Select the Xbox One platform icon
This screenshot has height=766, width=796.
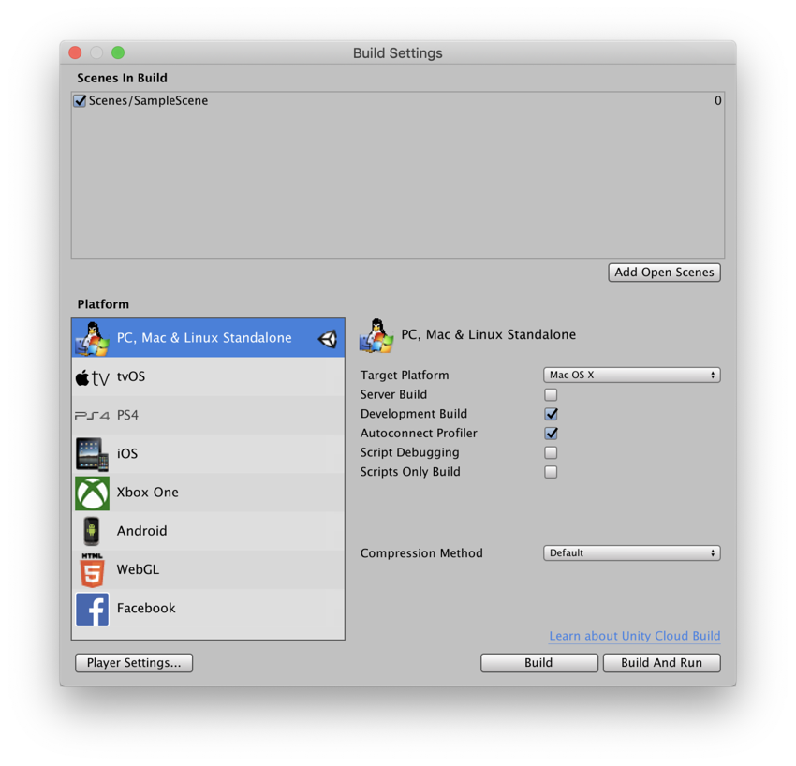(x=92, y=493)
